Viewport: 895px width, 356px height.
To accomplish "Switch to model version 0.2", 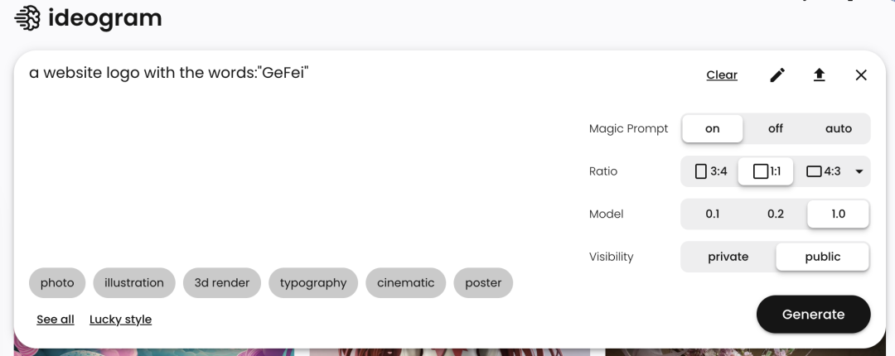I will (775, 214).
